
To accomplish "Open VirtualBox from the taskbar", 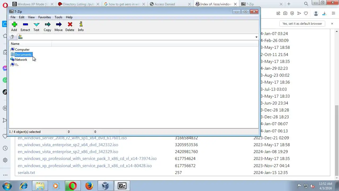I will pos(105,186).
